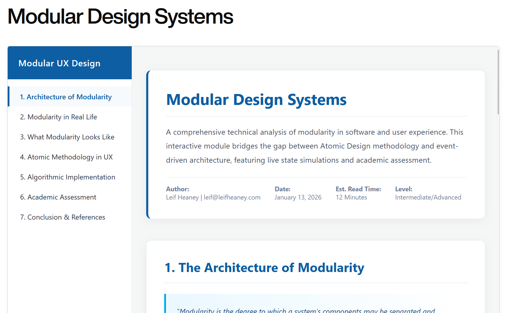Screen dimensions: 505x313
Task: Click the date "January 13, 2026"
Action: tap(298, 197)
